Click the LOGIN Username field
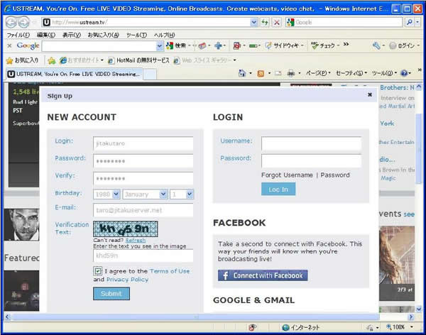Screen dimensions: 426x335 (x=312, y=143)
